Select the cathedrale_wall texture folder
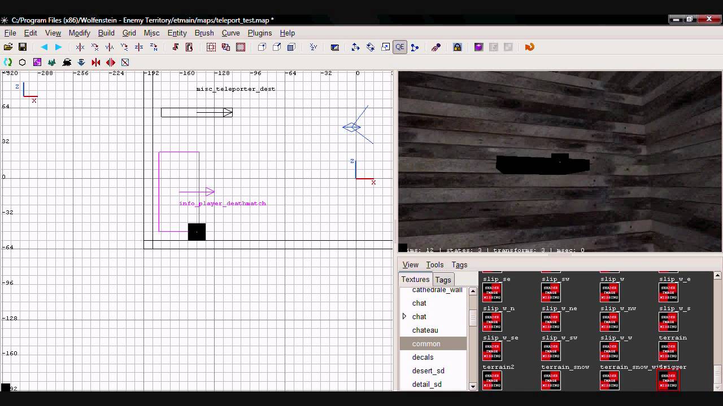This screenshot has width=723, height=406. tap(433, 290)
